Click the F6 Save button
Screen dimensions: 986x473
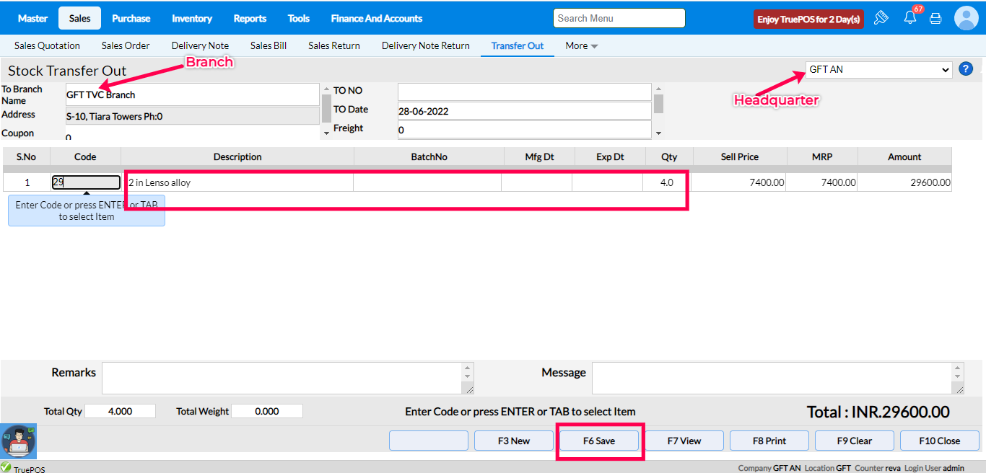point(599,441)
